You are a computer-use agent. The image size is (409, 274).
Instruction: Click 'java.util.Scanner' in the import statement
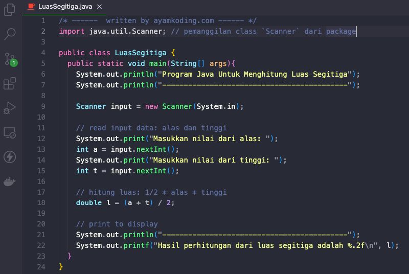(x=126, y=31)
